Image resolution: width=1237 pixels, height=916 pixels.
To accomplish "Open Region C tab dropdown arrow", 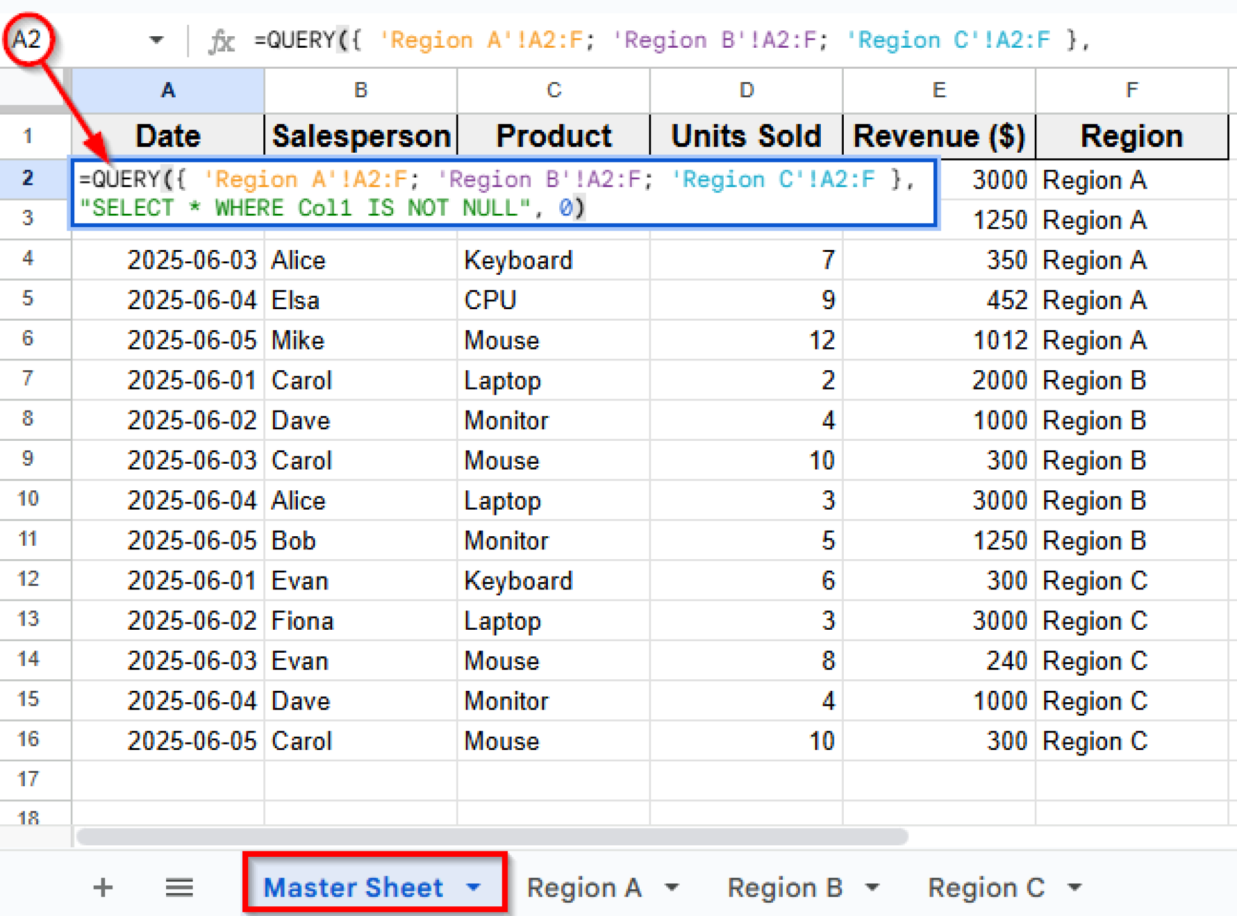I will (1075, 888).
